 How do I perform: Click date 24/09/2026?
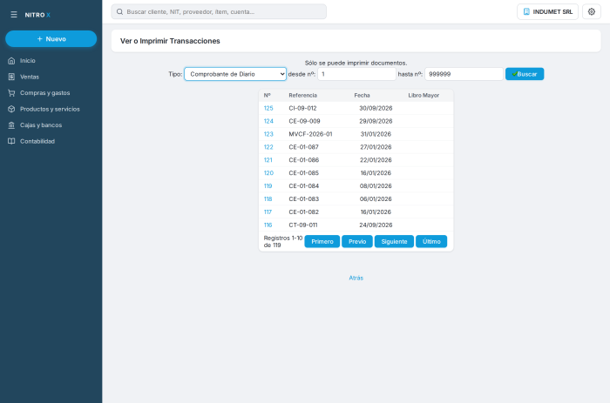click(x=376, y=225)
